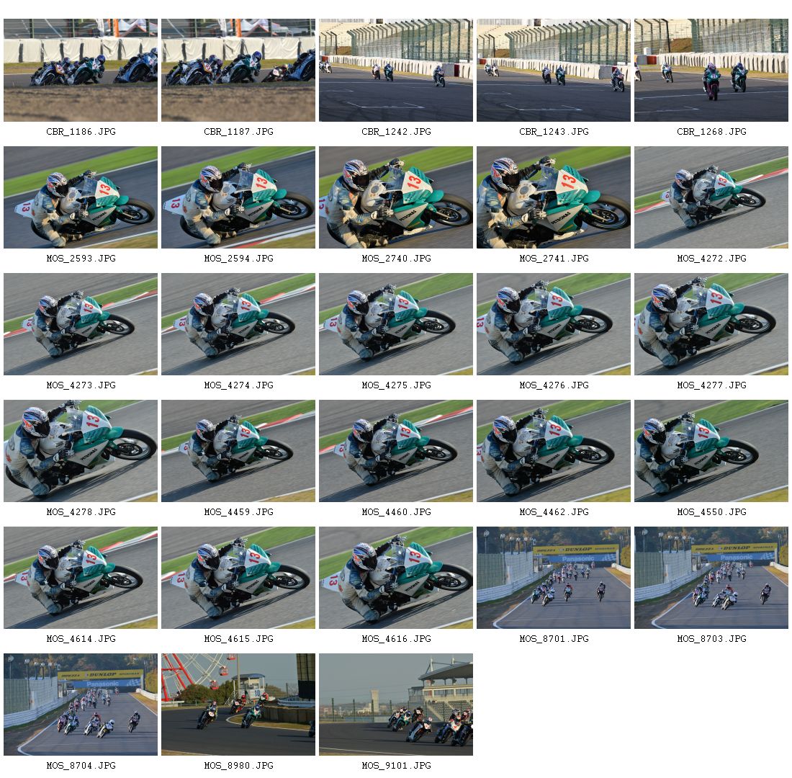Select race start photo MOS_8701.JPG

[554, 578]
